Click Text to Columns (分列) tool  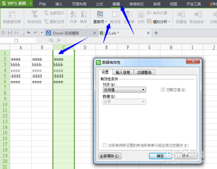(x=141, y=17)
